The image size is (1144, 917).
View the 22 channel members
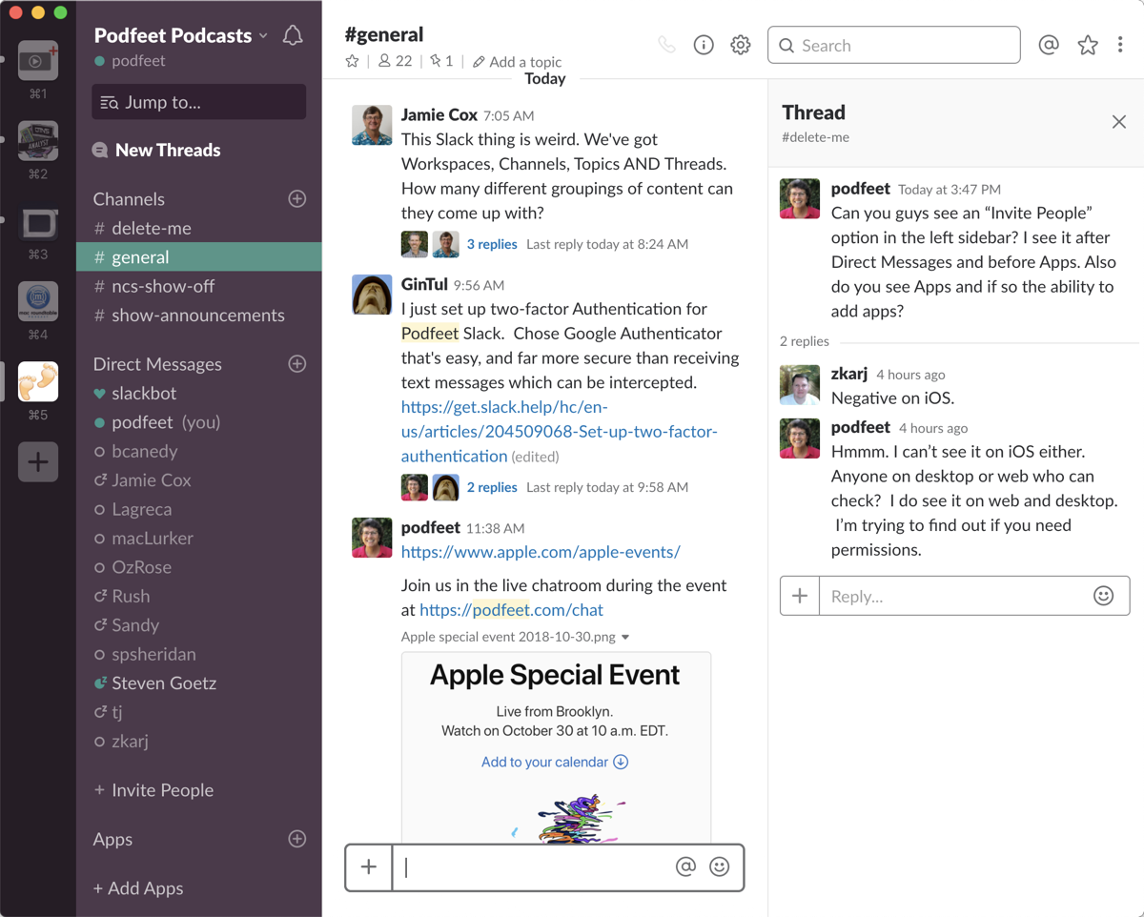[x=395, y=61]
